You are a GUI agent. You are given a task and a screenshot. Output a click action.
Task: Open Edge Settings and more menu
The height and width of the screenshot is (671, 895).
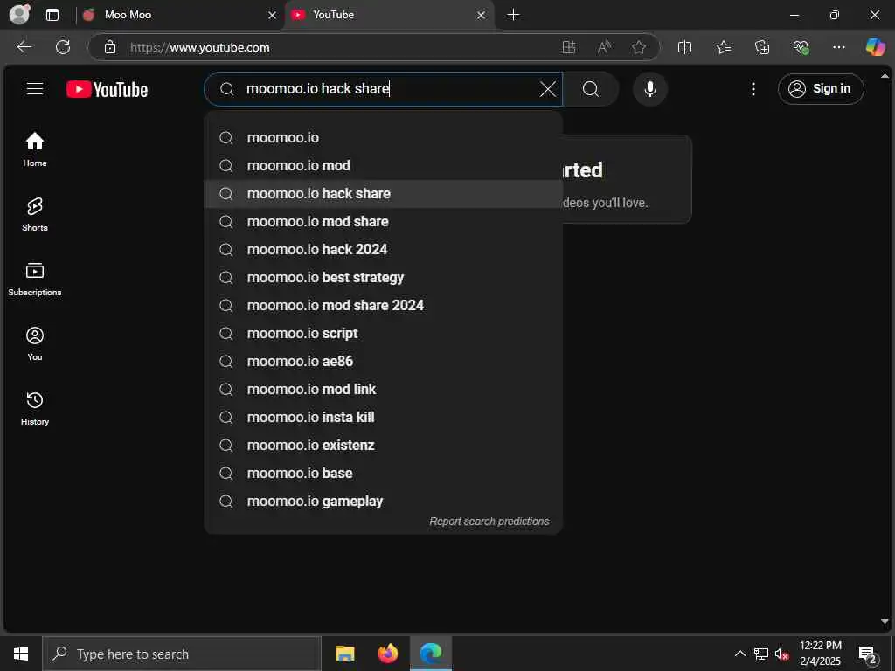click(x=838, y=47)
